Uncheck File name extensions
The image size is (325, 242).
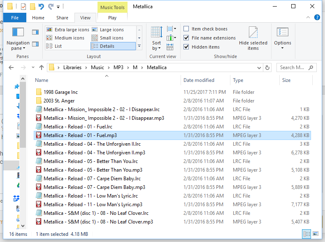pos(186,38)
